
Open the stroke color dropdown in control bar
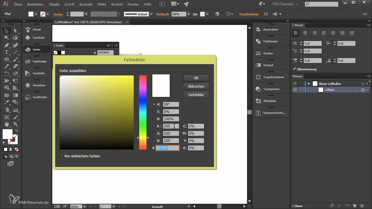(x=48, y=14)
